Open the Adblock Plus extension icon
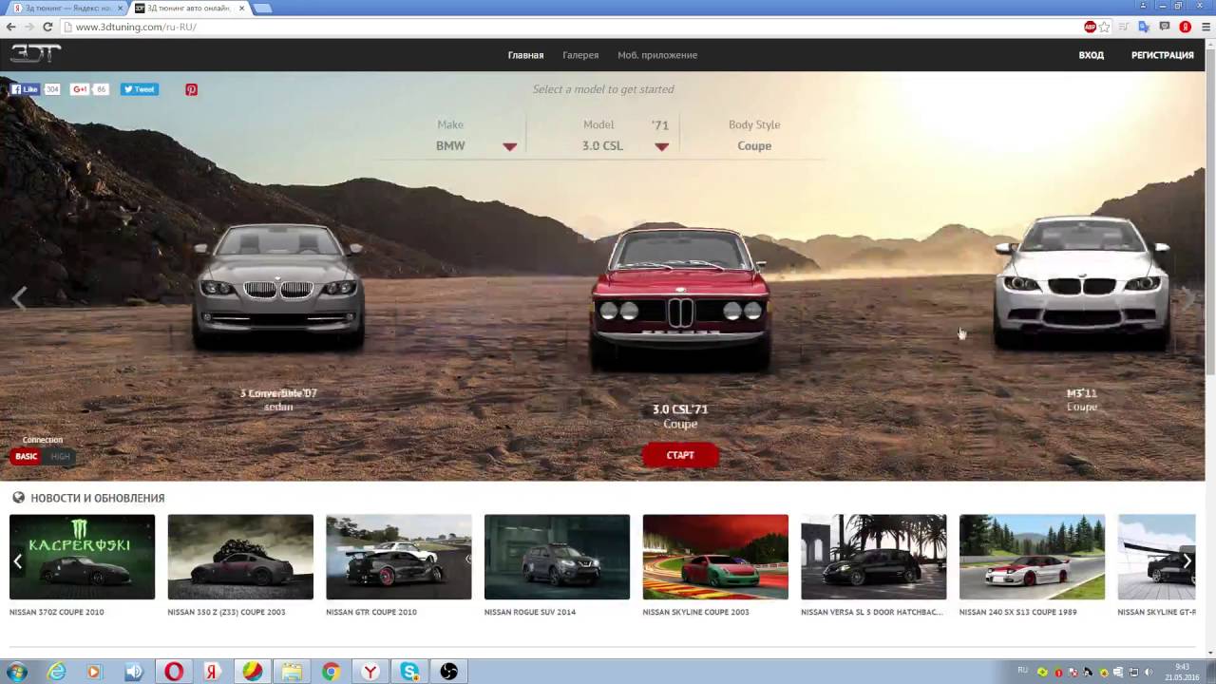The height and width of the screenshot is (684, 1216). click(1090, 27)
